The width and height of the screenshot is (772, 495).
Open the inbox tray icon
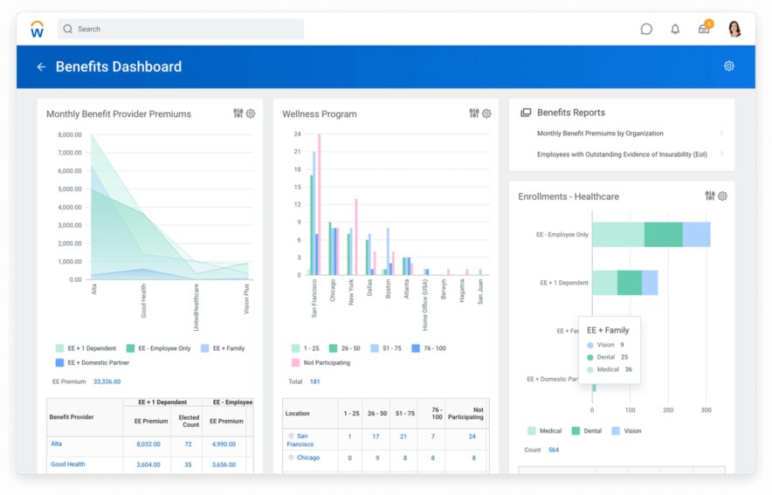(x=704, y=29)
